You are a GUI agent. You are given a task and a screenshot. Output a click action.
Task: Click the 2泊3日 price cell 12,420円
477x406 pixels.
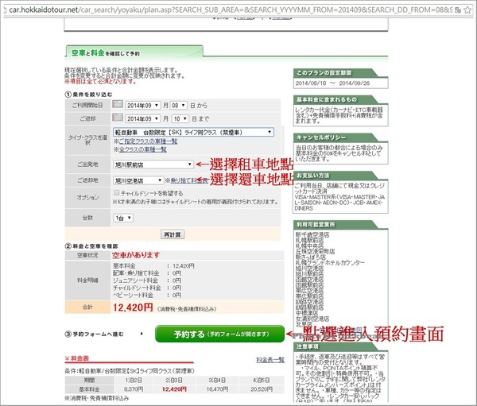tap(174, 389)
